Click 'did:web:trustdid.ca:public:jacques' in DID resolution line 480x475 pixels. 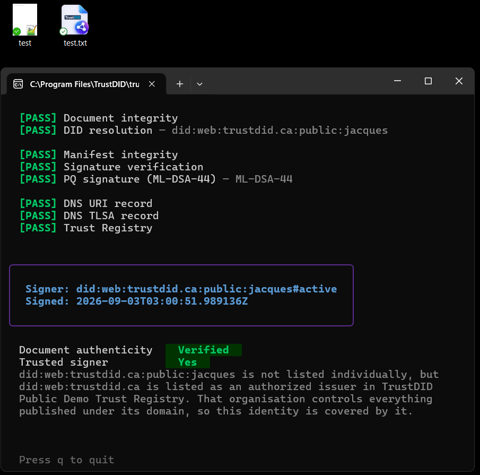pos(280,131)
